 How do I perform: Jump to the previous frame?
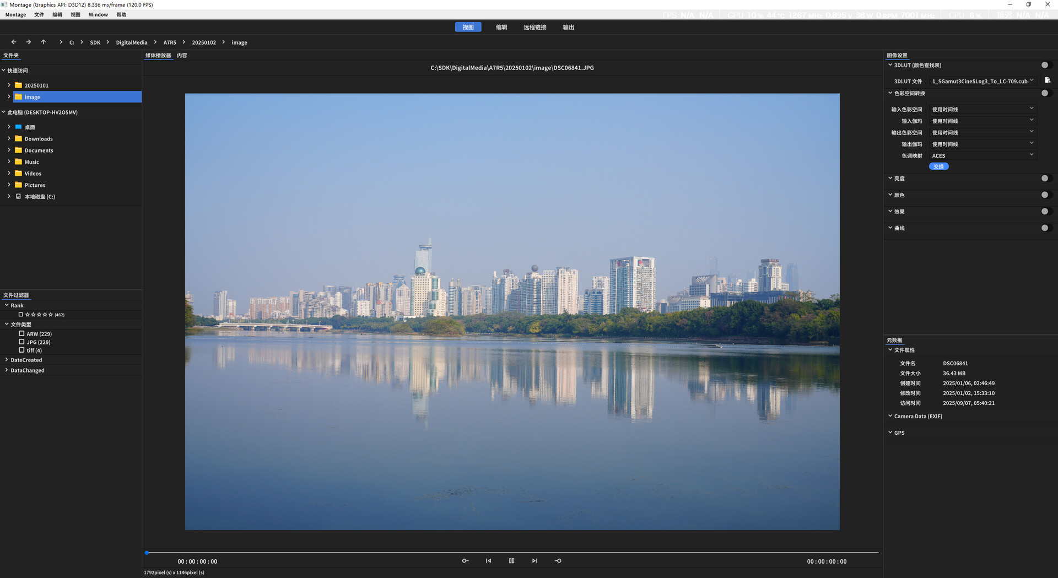pyautogui.click(x=488, y=561)
